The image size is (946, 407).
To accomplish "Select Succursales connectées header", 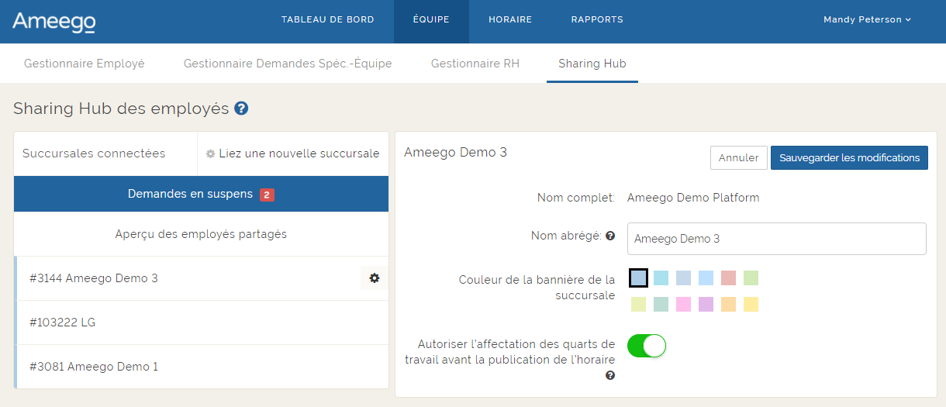I will click(94, 153).
